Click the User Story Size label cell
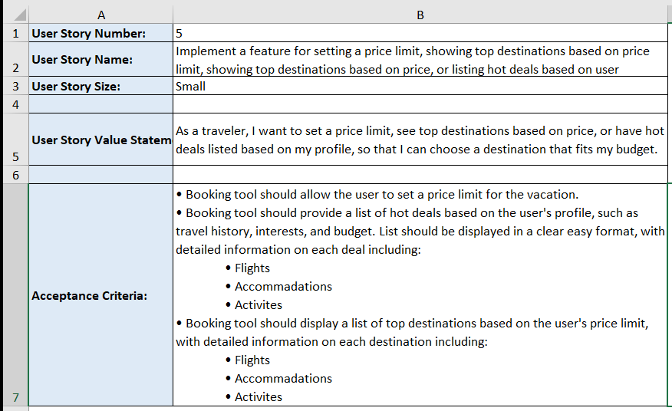The image size is (672, 411). pyautogui.click(x=100, y=86)
